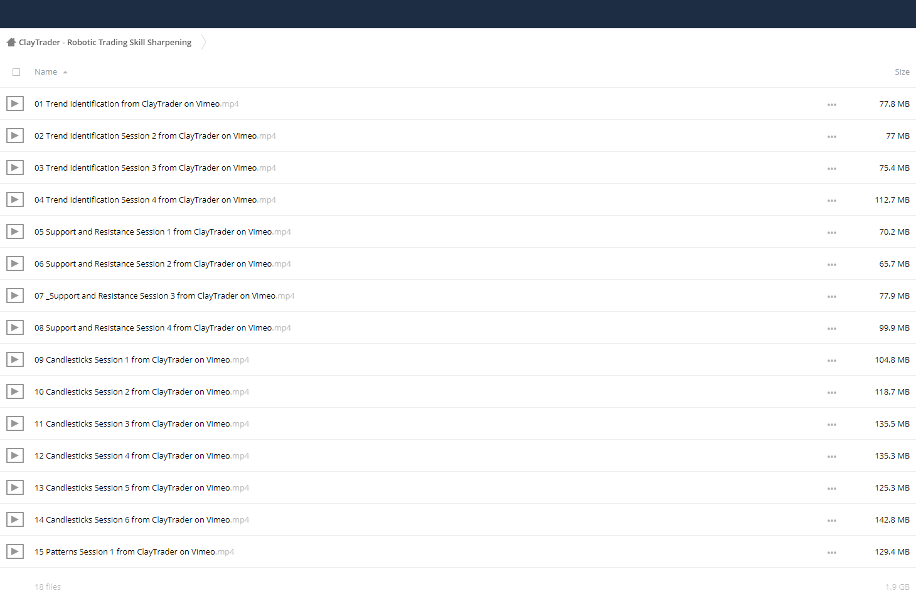Sort files by the Name column header
Image resolution: width=916 pixels, height=601 pixels.
tap(46, 72)
